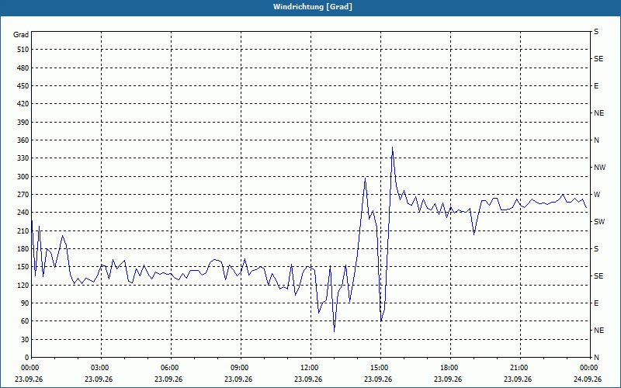This screenshot has height=388, width=621.
Task: Click the 18:00 time label on the x-axis
Action: pyautogui.click(x=450, y=368)
